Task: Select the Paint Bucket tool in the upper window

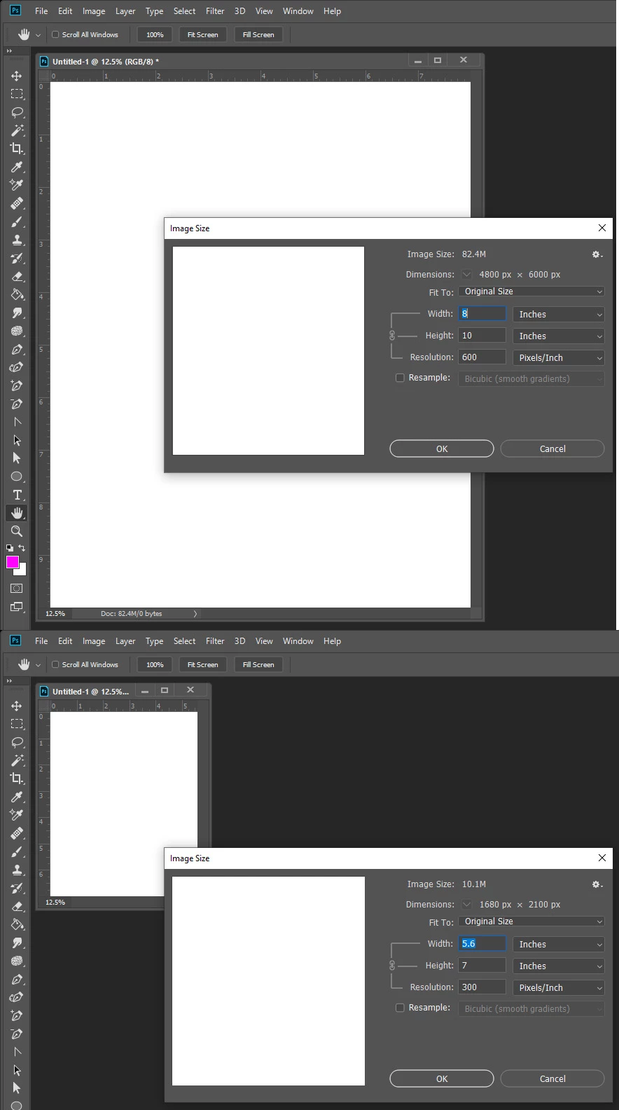Action: click(17, 294)
